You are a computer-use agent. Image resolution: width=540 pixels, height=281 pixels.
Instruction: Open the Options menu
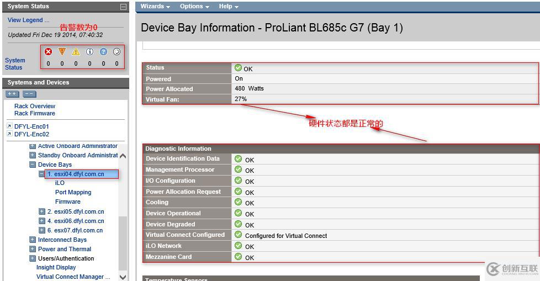(x=194, y=7)
